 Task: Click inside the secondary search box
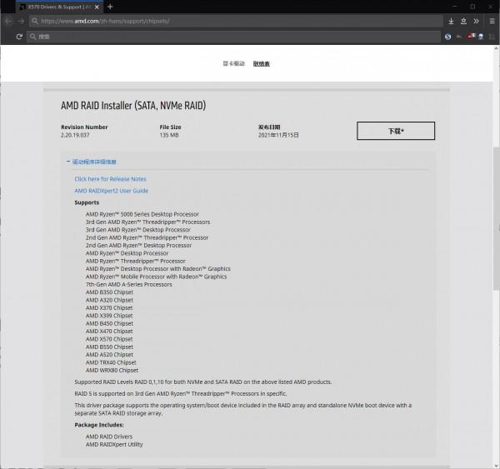233,37
